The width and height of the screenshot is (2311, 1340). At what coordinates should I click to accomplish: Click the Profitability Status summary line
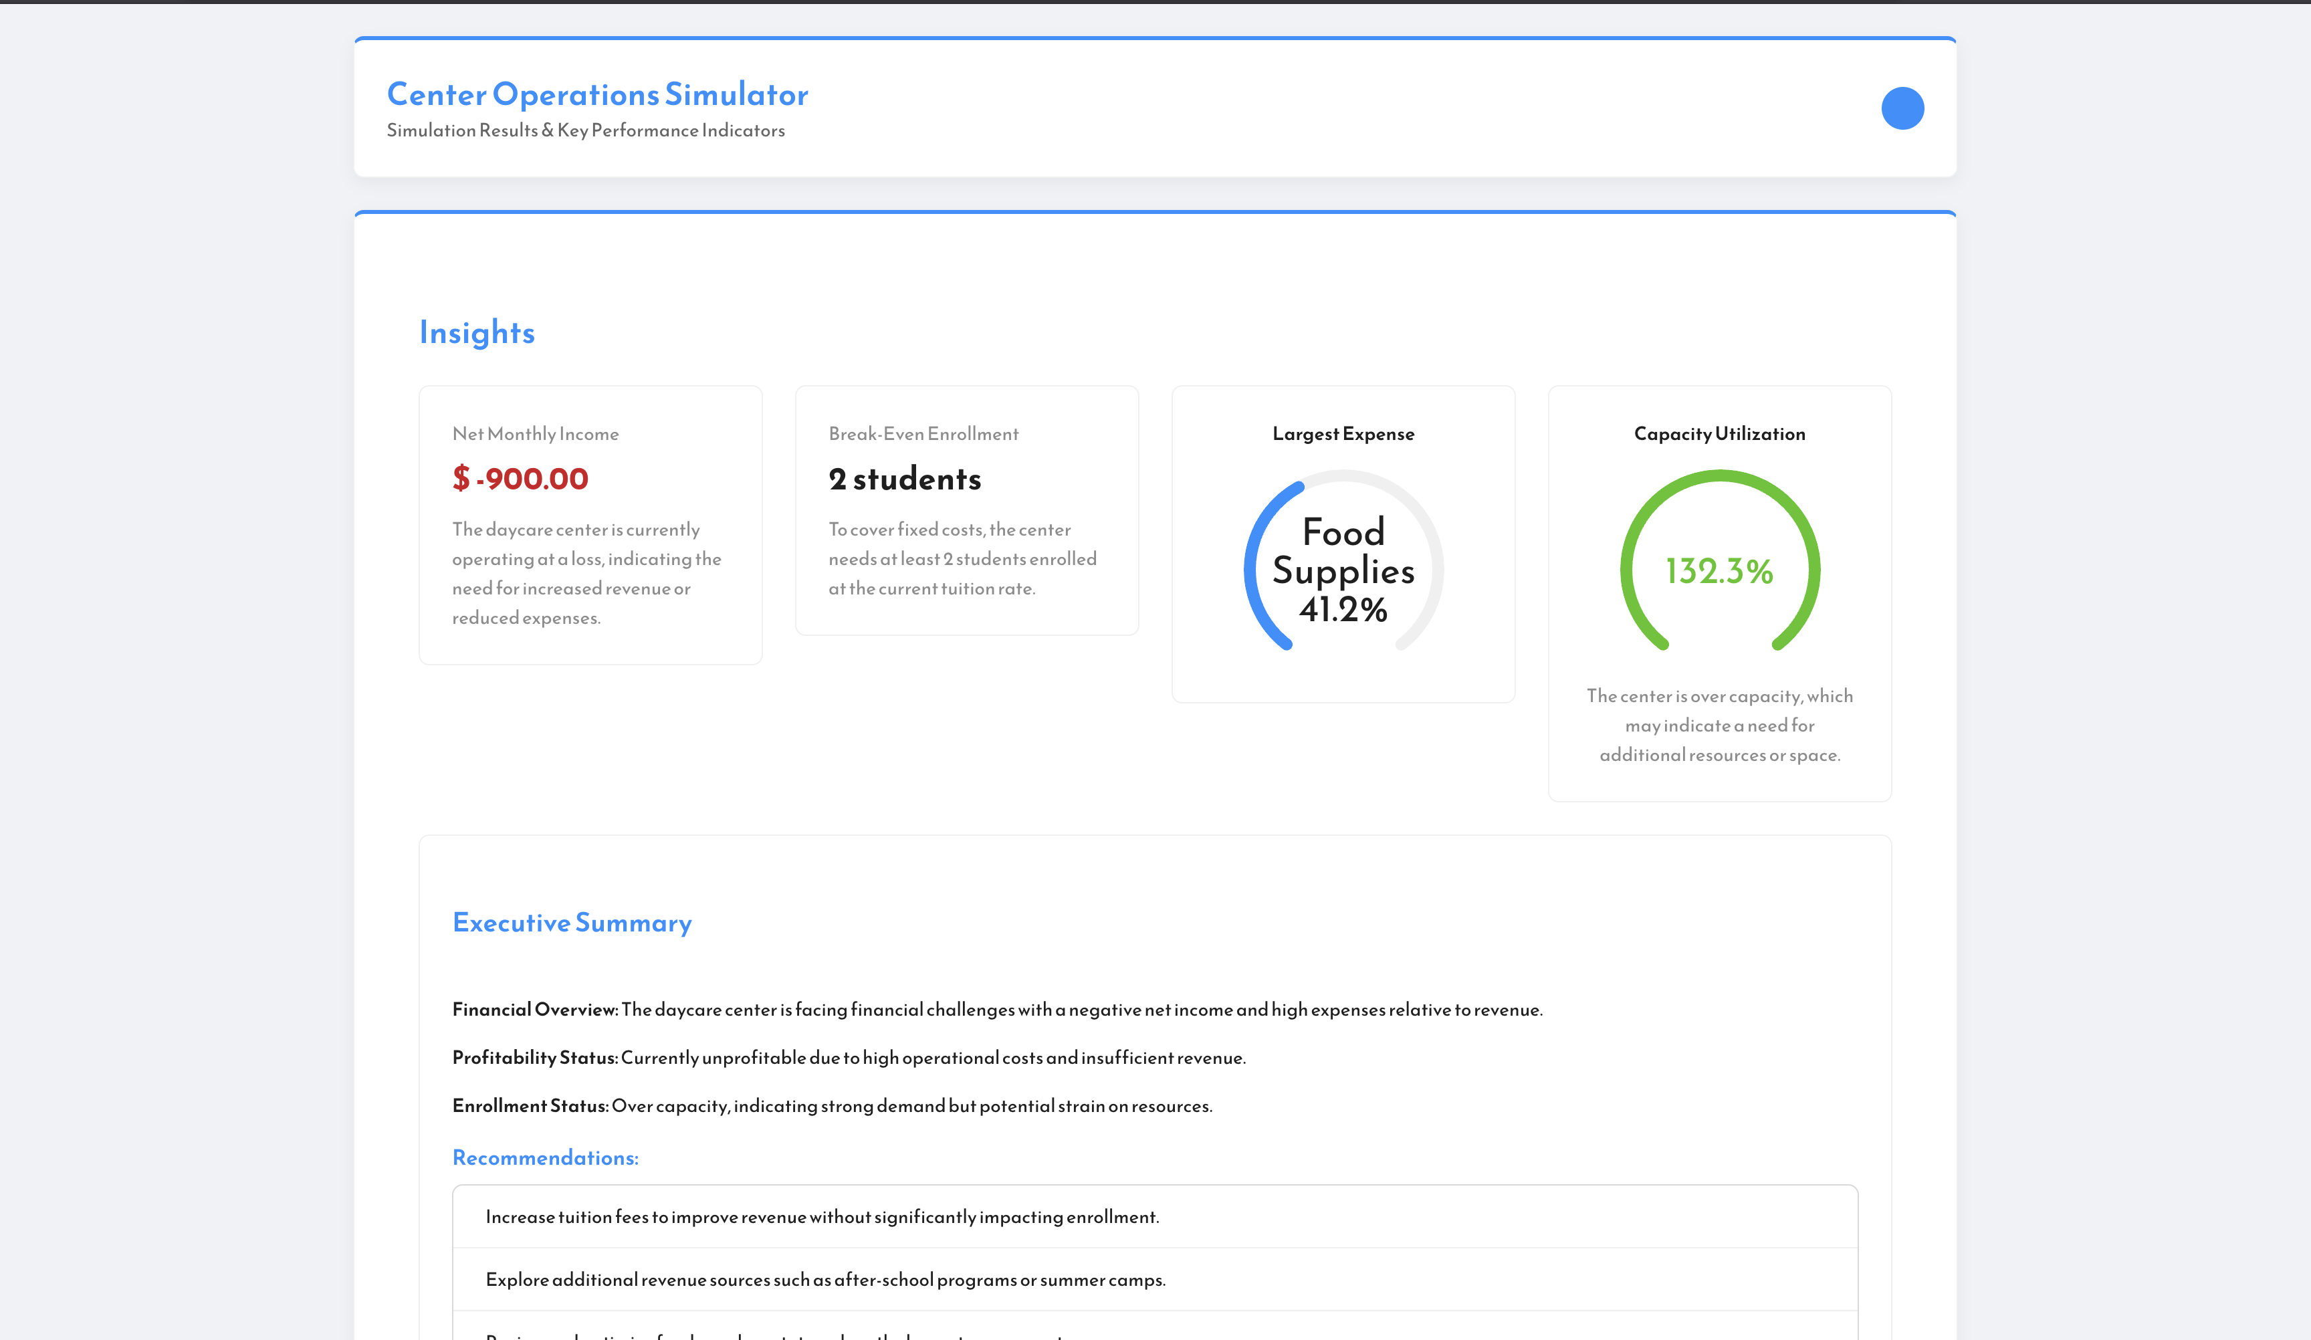point(849,1058)
